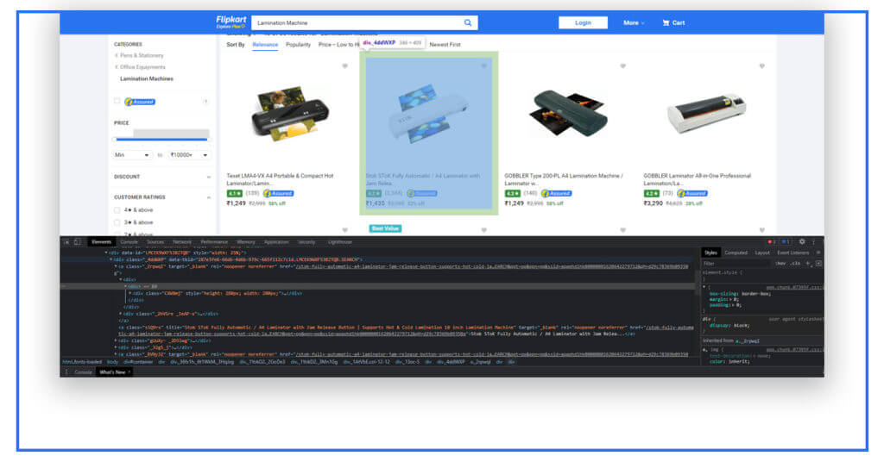Click Assured badge on Texet product
This screenshot has height=462, width=884.
279,193
